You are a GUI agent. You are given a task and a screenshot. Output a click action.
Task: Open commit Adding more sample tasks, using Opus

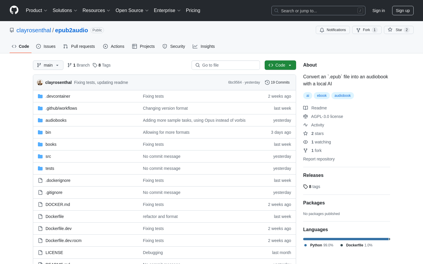(194, 120)
